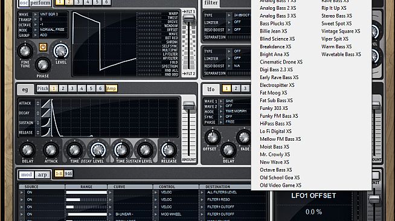Switch to the mod tab
The image size is (395, 221).
(27, 175)
